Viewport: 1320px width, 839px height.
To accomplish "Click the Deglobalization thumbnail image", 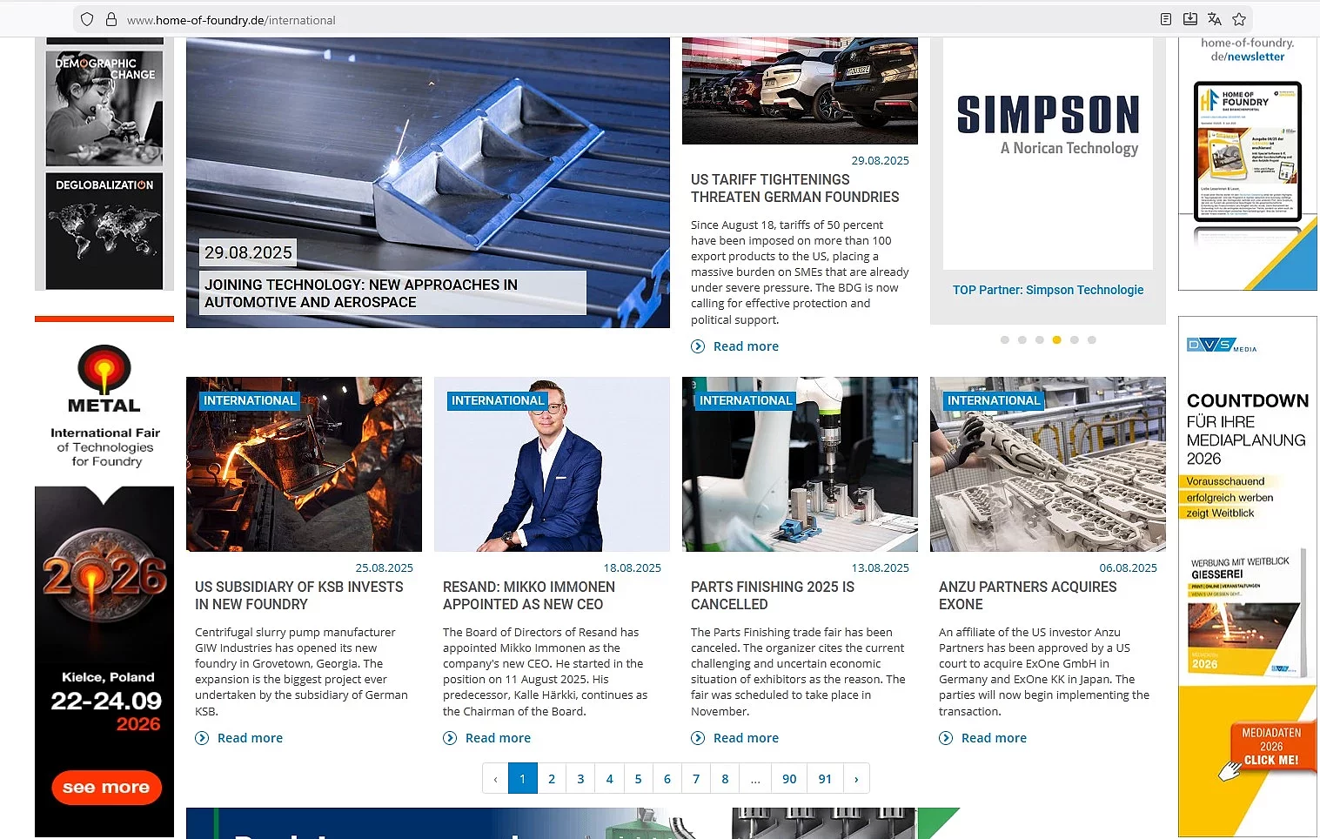I will coord(104,231).
